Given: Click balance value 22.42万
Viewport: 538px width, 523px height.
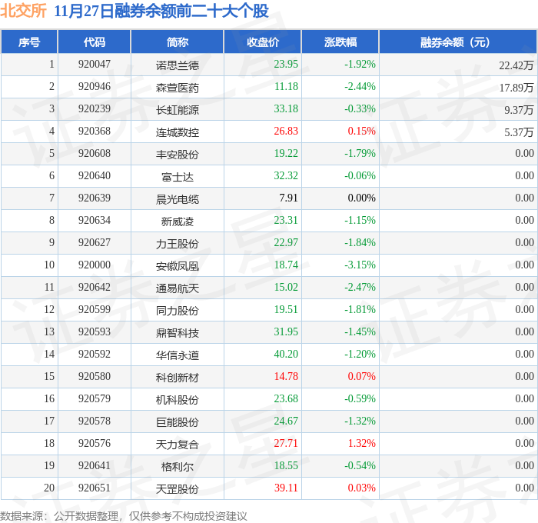Looking at the screenshot, I should click(x=516, y=65).
